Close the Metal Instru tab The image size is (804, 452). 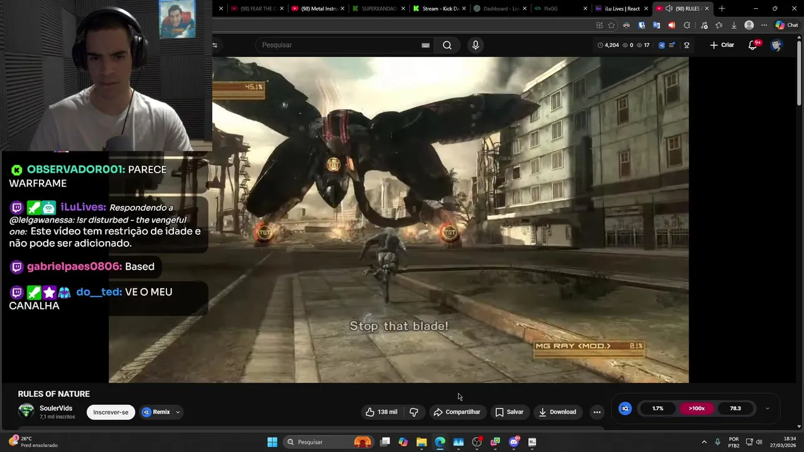342,9
